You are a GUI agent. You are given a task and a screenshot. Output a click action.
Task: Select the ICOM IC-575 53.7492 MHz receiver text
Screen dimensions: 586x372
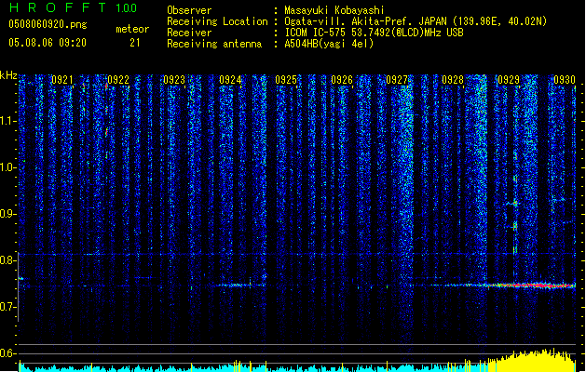[375, 33]
